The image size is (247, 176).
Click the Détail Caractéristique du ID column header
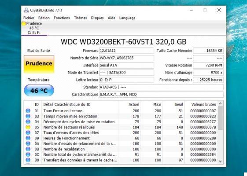tap(80, 104)
